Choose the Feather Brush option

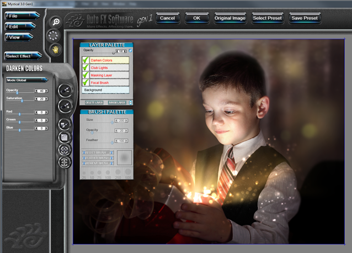coord(98,158)
